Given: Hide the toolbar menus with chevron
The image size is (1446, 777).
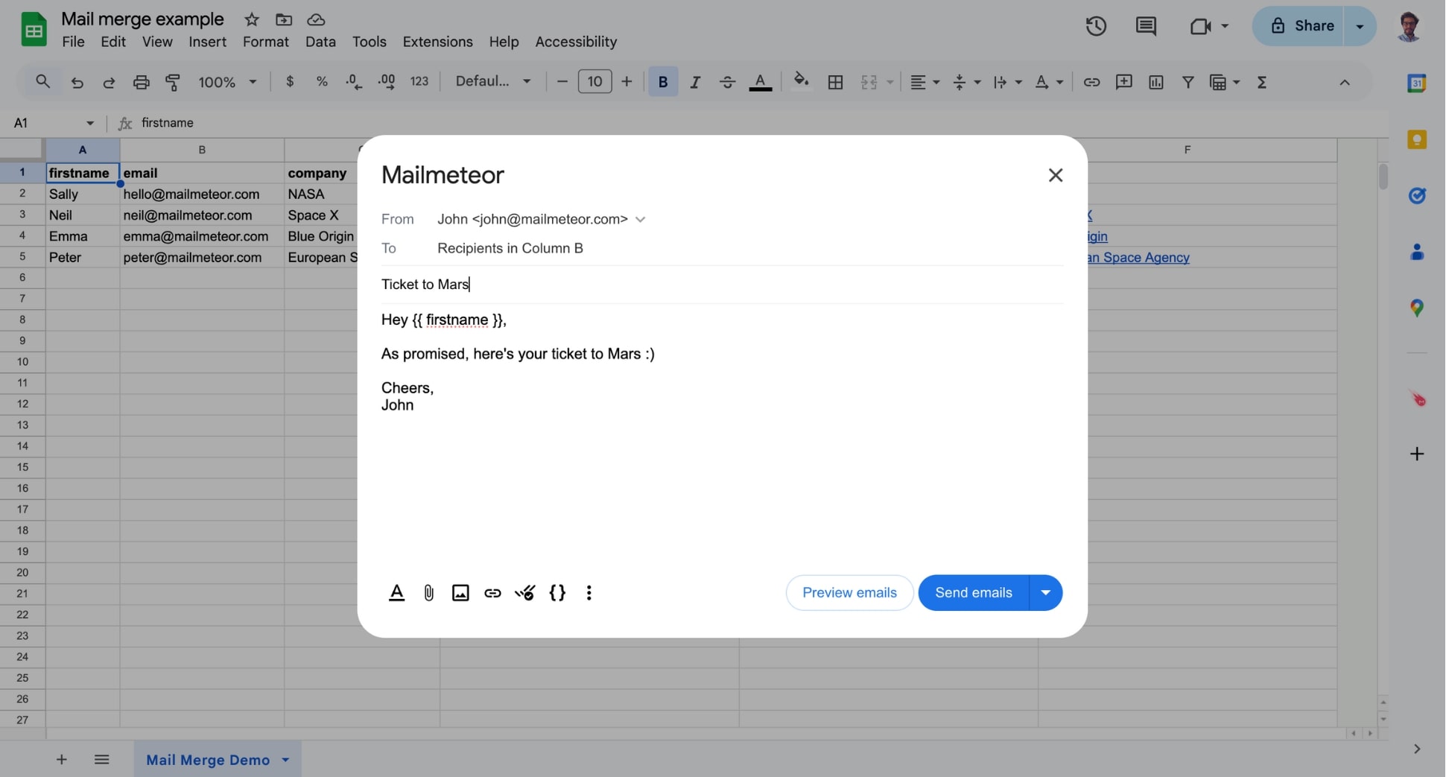Looking at the screenshot, I should click(1344, 83).
